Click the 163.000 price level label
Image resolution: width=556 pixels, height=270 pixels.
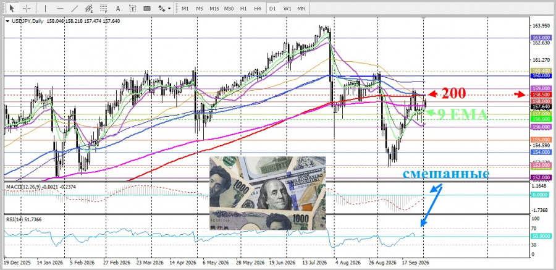point(541,38)
